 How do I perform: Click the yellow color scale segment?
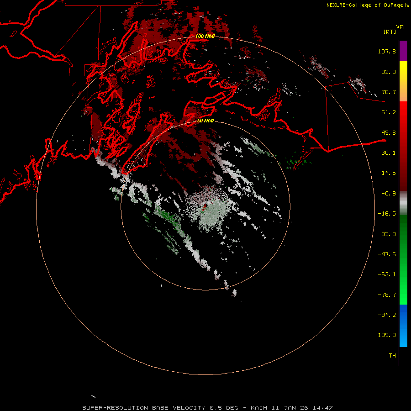pyautogui.click(x=403, y=71)
